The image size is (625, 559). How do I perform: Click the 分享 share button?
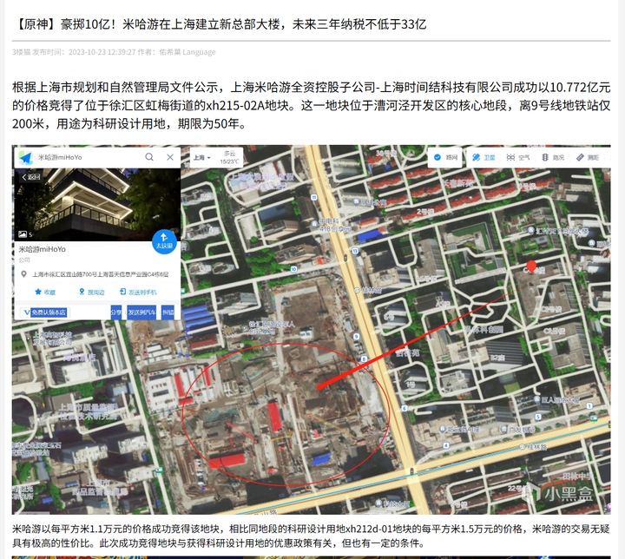point(116,312)
